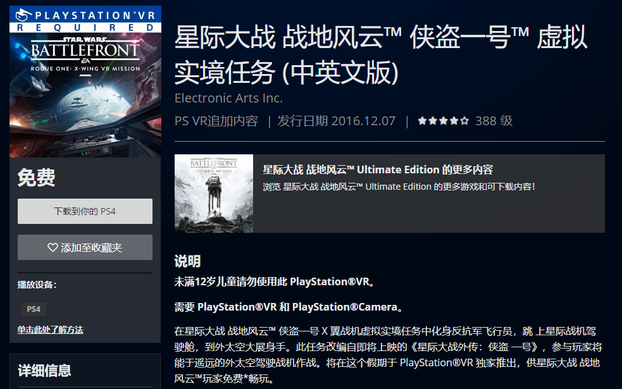Viewport: 622px width, 389px height.
Task: Click the PS VR追加内容 category label
Action: [x=216, y=121]
